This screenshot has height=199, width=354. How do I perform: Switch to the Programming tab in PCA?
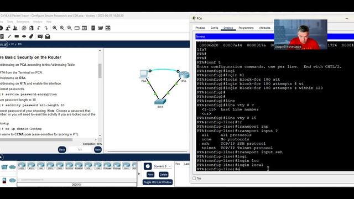(246, 28)
